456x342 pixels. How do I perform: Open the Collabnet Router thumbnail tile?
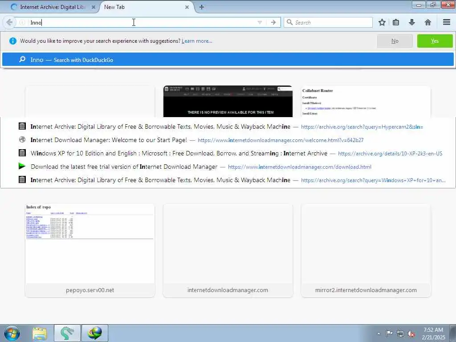[x=366, y=101]
